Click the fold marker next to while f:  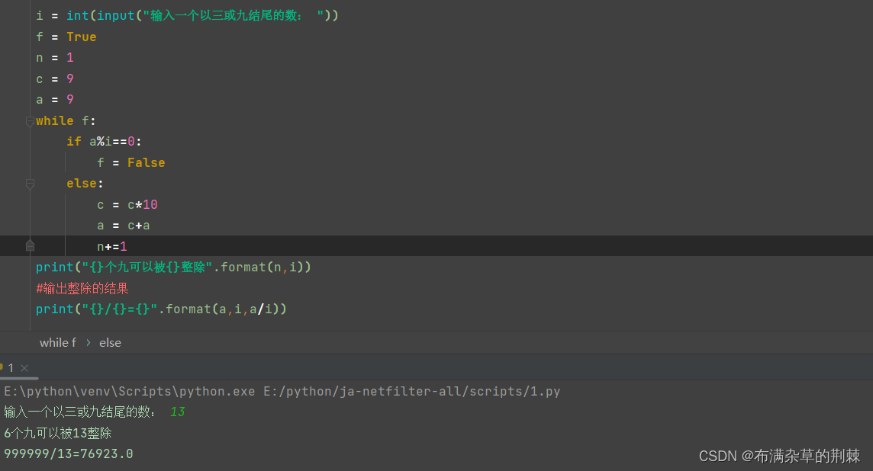31,120
